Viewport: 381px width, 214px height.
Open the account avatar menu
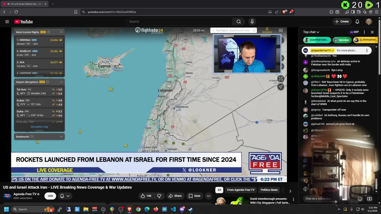[x=369, y=21]
